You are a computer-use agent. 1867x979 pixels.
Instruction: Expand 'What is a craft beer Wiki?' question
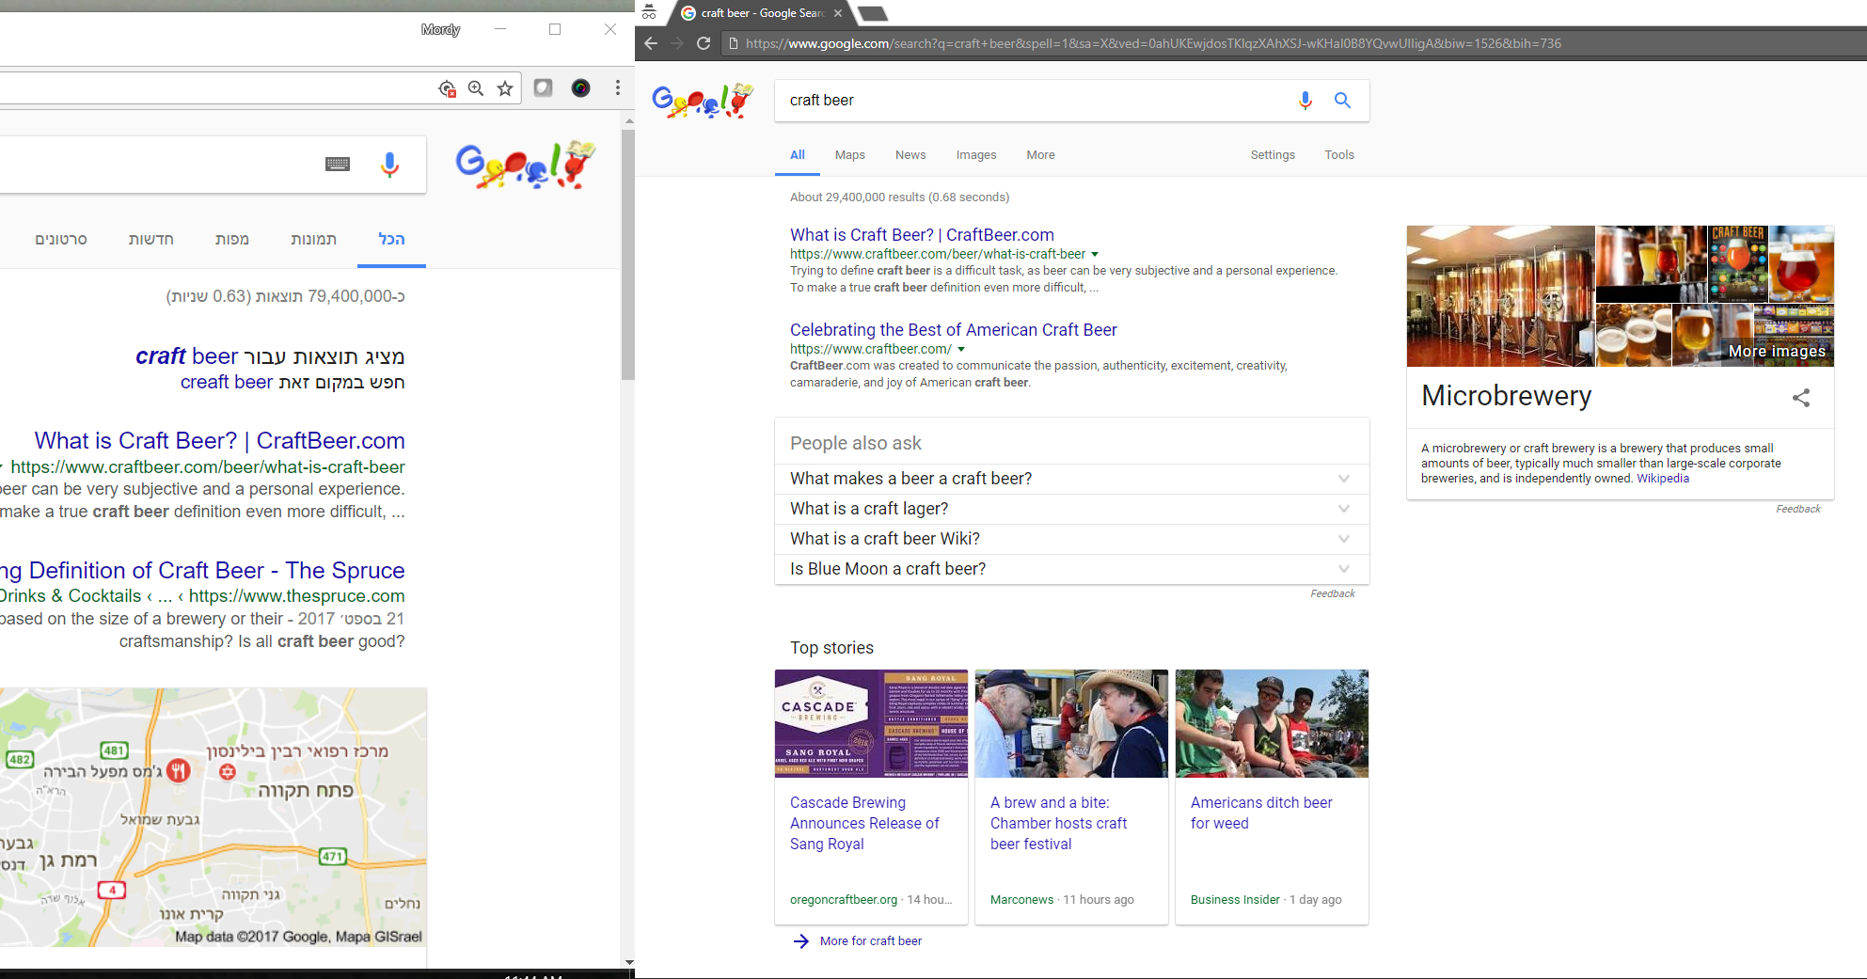(1072, 539)
